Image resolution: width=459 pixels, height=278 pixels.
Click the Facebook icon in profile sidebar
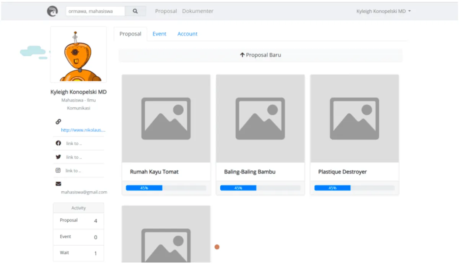59,143
